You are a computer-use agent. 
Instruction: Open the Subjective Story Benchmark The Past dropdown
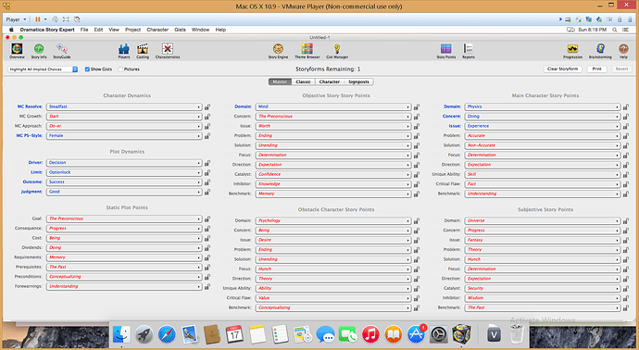(x=543, y=308)
